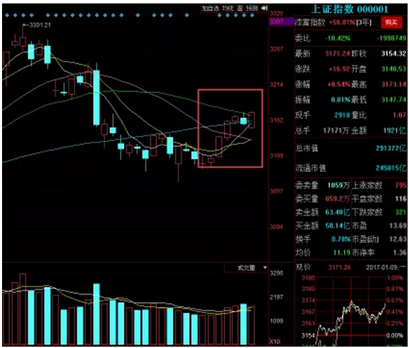
Task: Click the 预测 forecast toolbar item
Action: point(251,8)
